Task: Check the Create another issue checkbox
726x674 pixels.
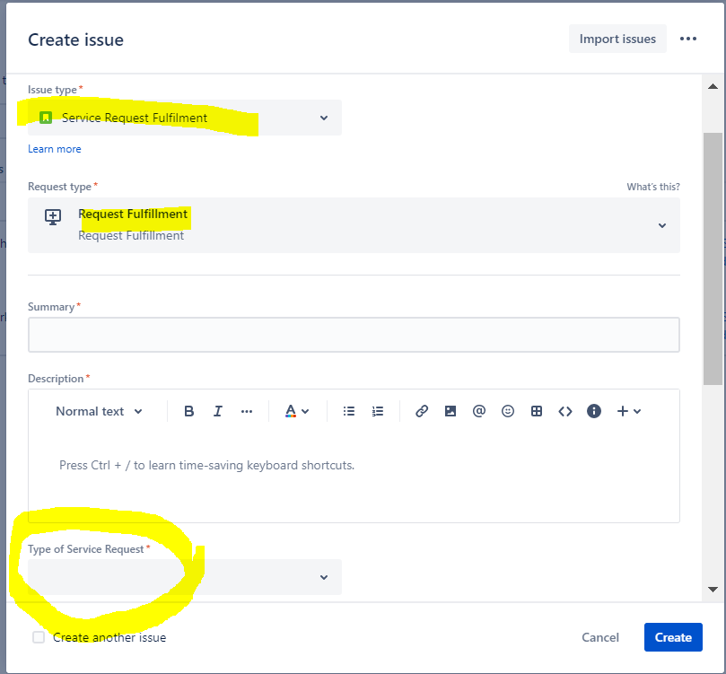Action: coord(39,637)
